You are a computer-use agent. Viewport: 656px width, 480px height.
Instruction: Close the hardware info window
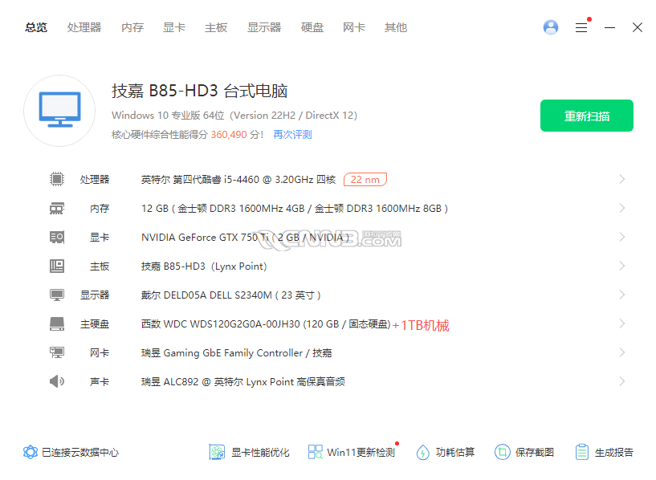[638, 27]
